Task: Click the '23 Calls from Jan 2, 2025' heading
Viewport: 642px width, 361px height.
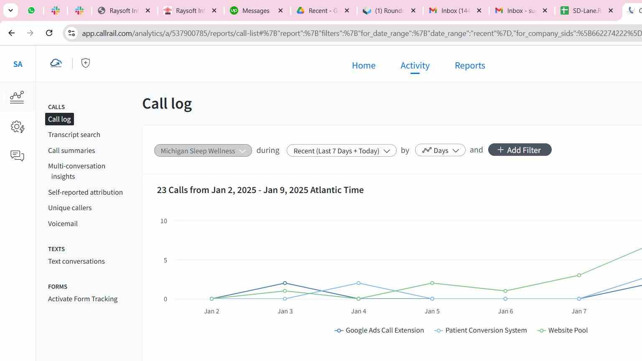Action: coord(260,190)
